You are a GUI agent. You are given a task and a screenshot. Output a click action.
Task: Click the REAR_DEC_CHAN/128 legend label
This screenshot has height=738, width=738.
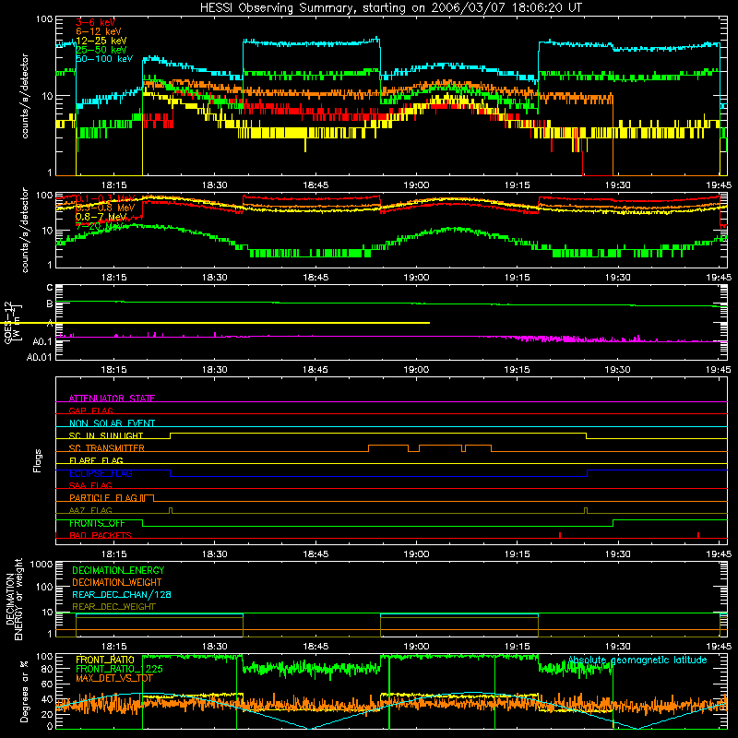point(122,595)
